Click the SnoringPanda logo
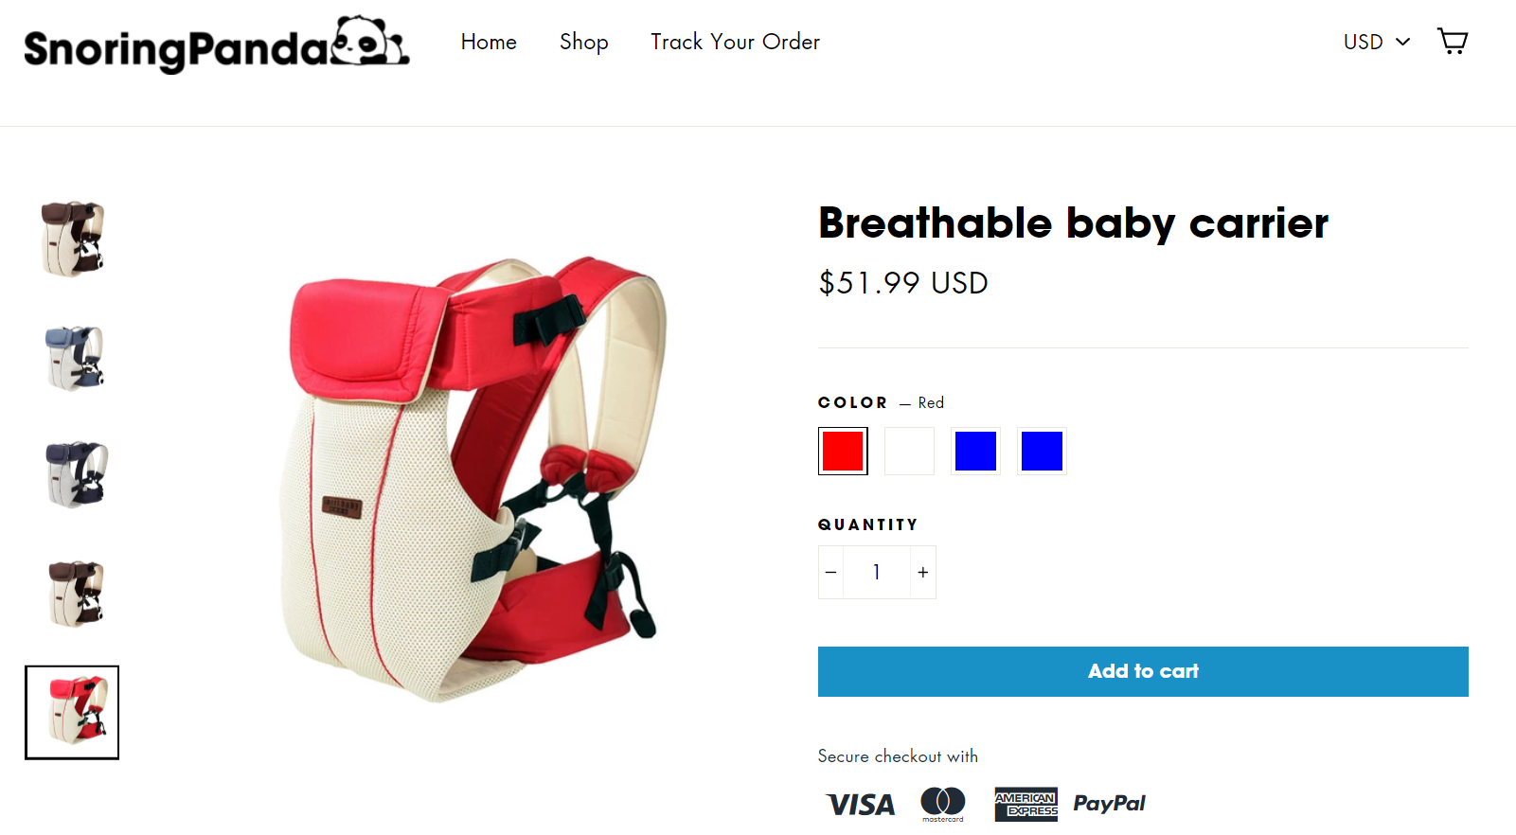1516x835 pixels. (217, 44)
